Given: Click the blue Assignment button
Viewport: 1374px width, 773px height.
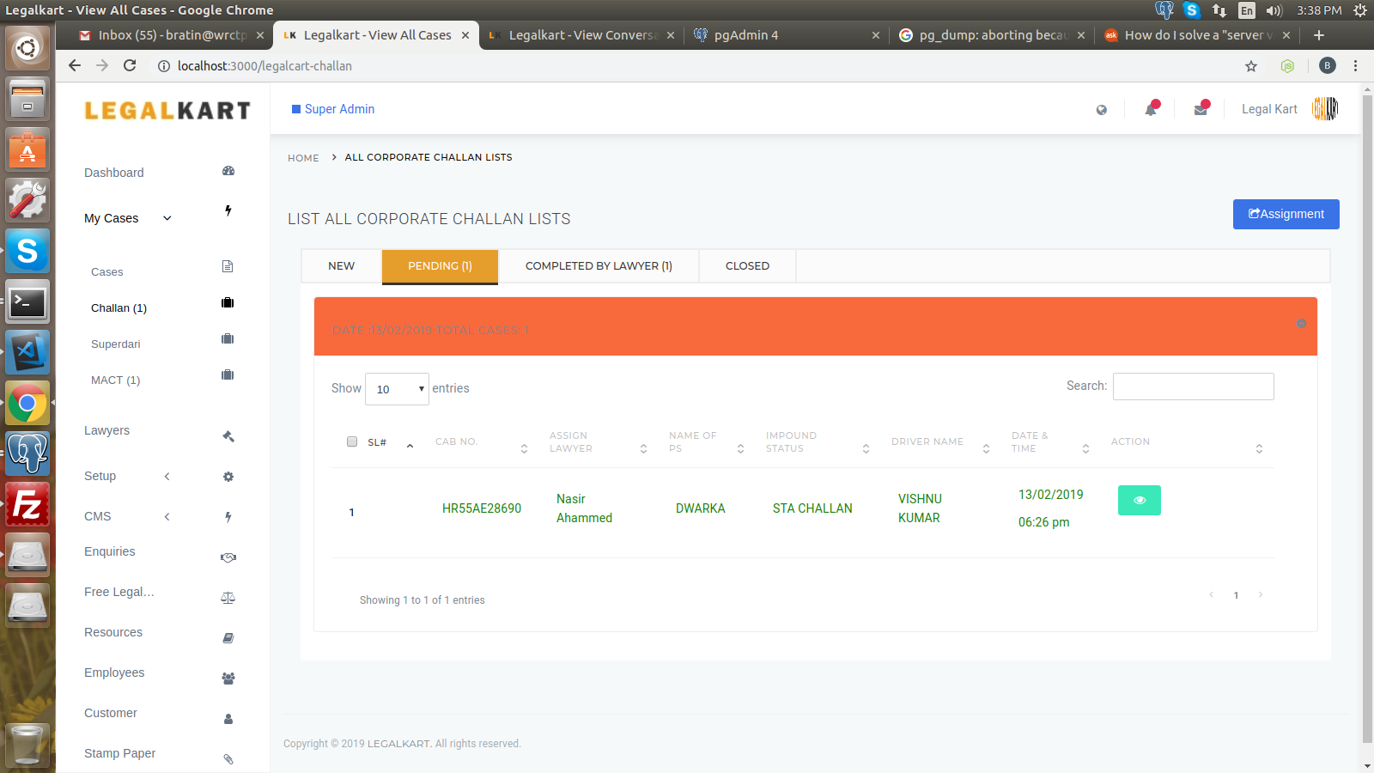Looking at the screenshot, I should 1286,214.
